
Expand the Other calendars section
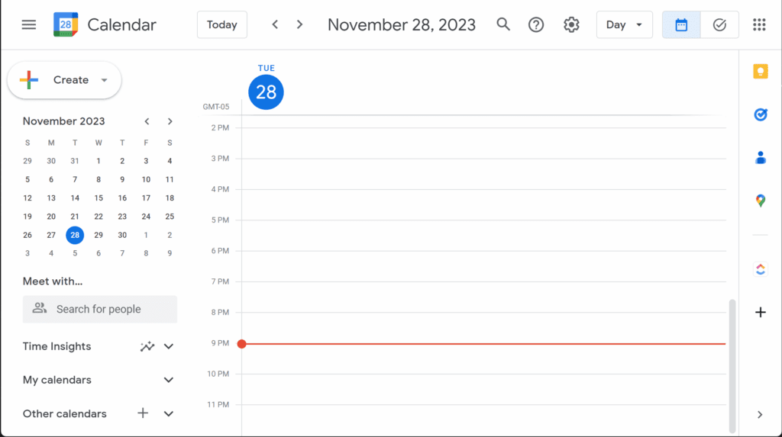[x=169, y=413]
